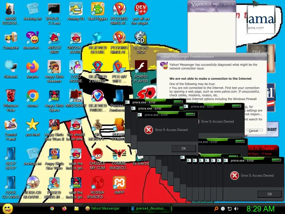Switch to pverse4_ifeoabus... taskbar button
The height and width of the screenshot is (214, 285).
149,208
